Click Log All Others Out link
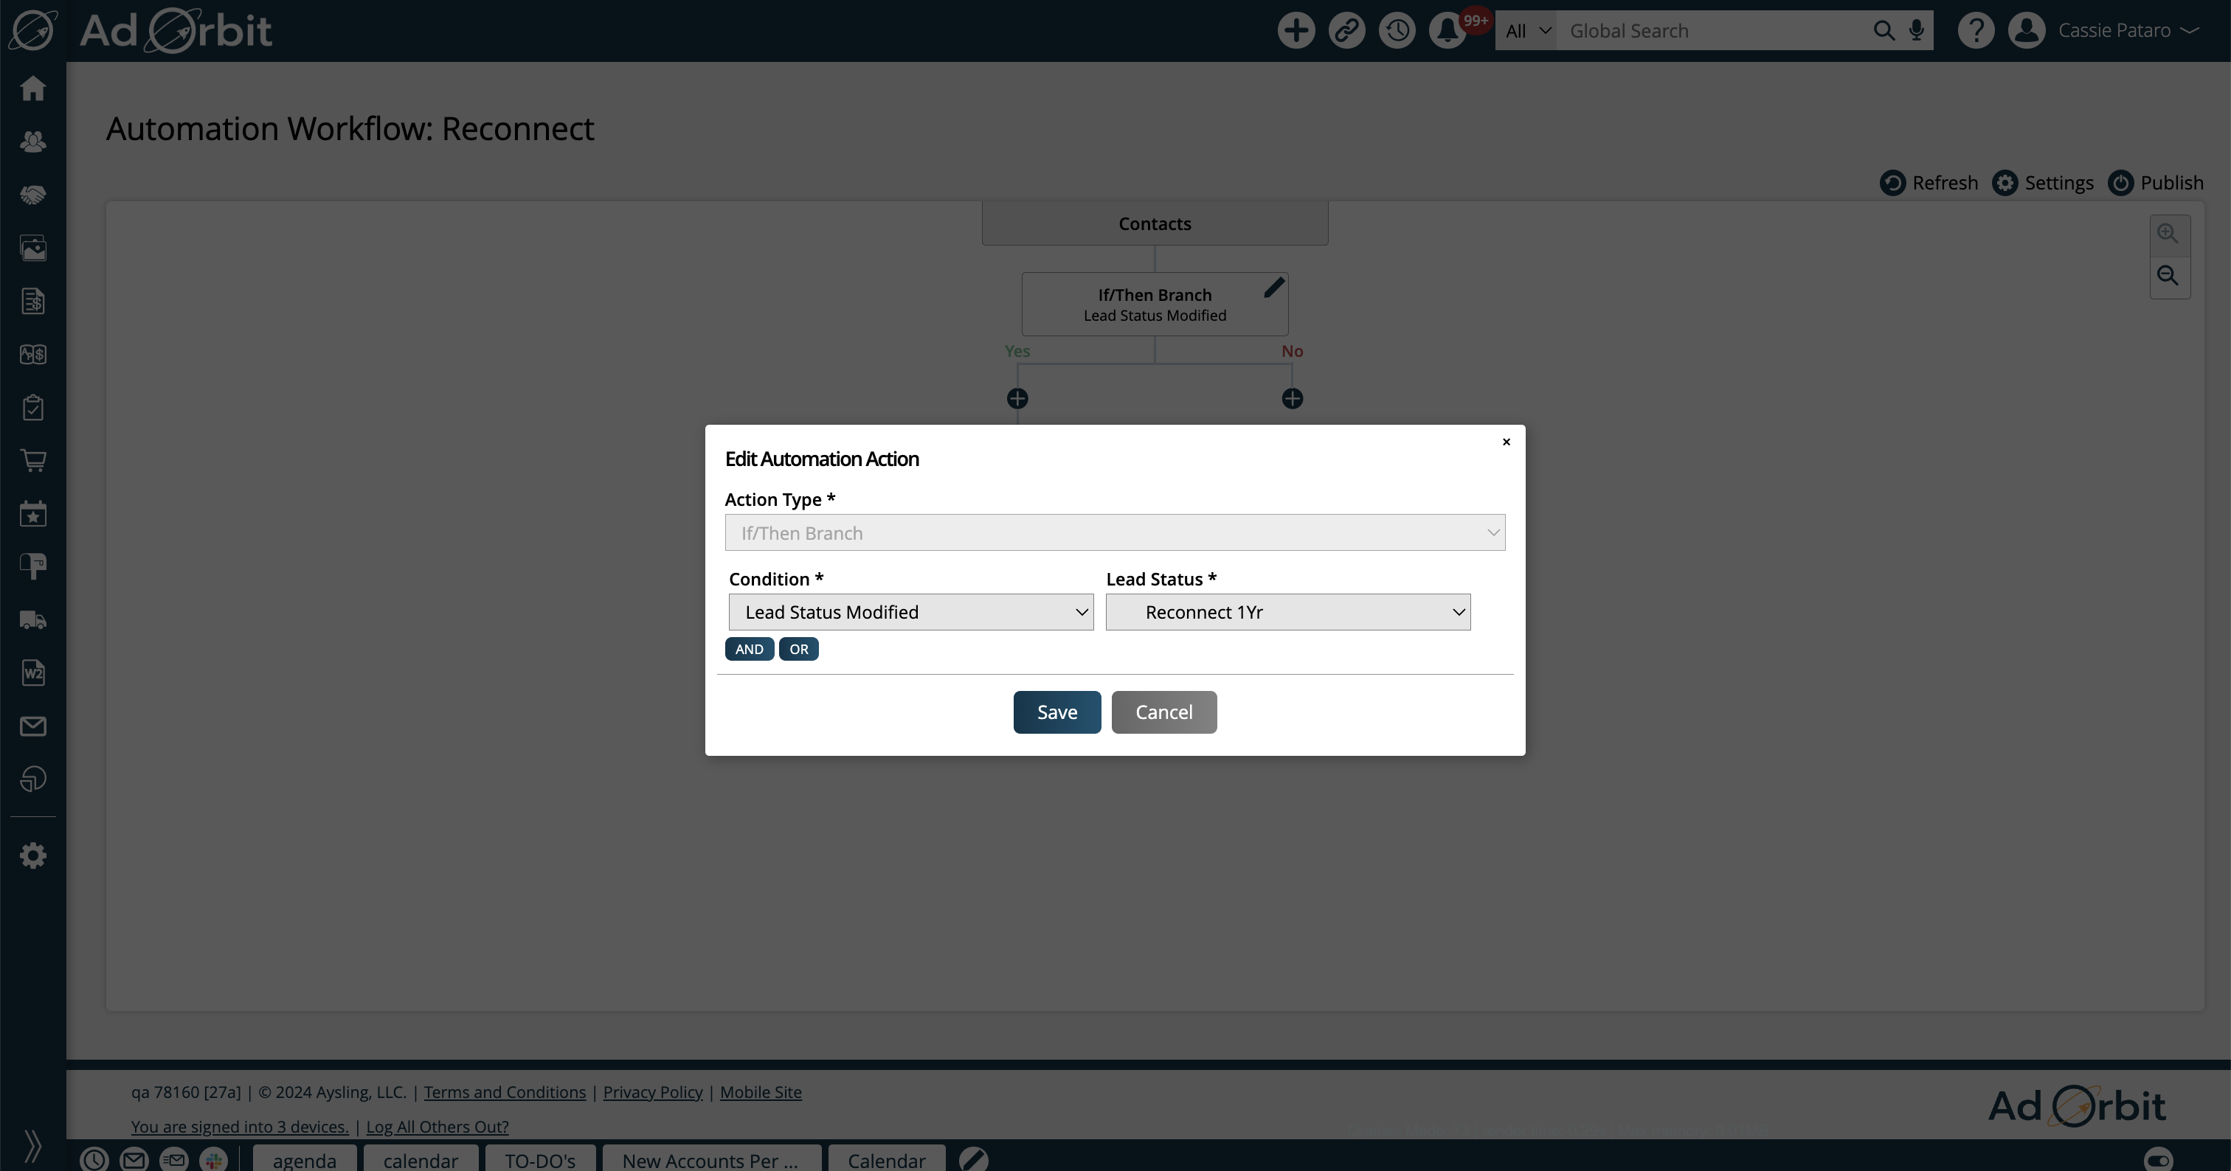This screenshot has height=1171, width=2231. [437, 1126]
